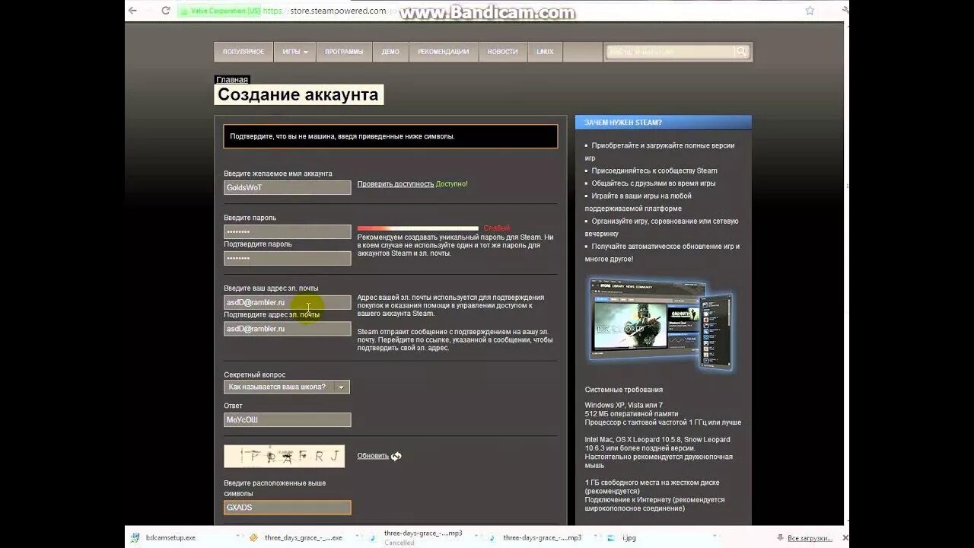
Task: Open the LINUX tab
Action: pos(545,52)
